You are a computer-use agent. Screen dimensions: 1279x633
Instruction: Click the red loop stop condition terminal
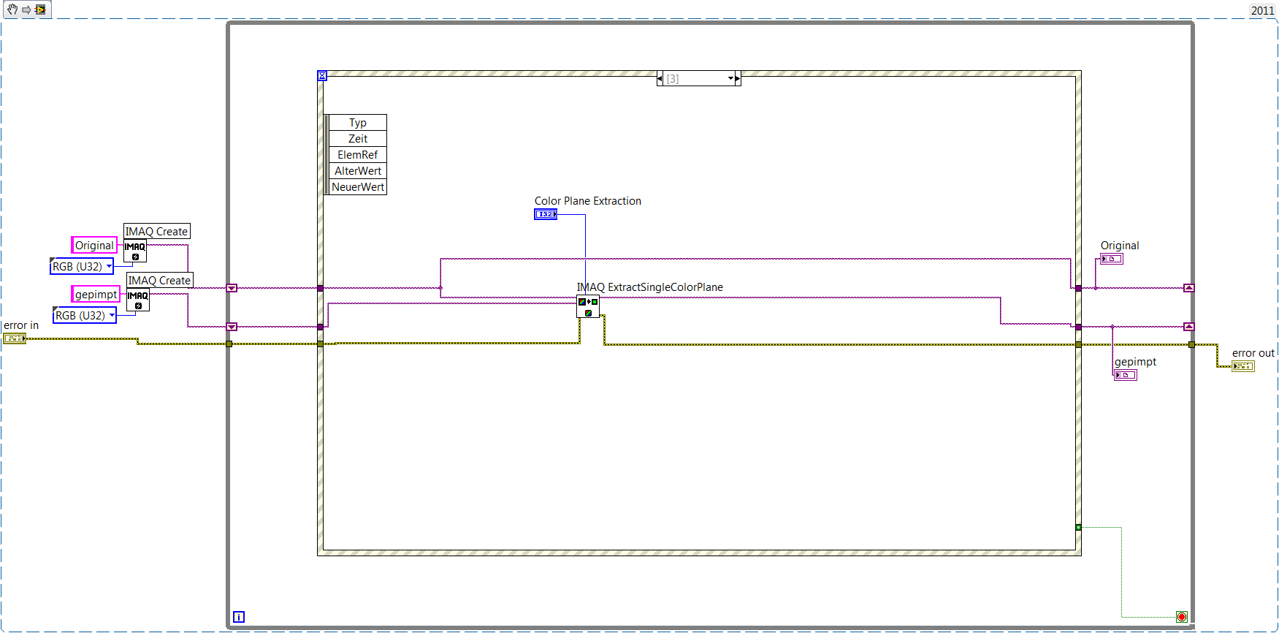tap(1182, 617)
